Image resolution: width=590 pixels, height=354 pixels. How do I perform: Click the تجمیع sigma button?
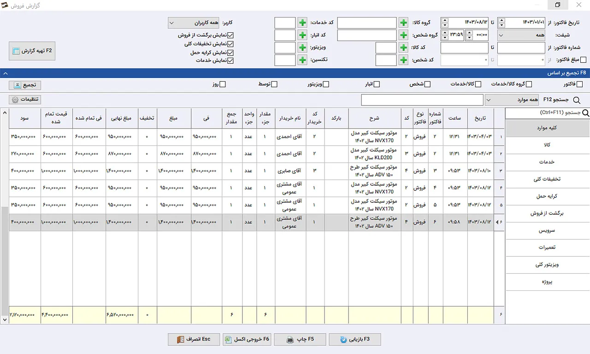tap(25, 85)
